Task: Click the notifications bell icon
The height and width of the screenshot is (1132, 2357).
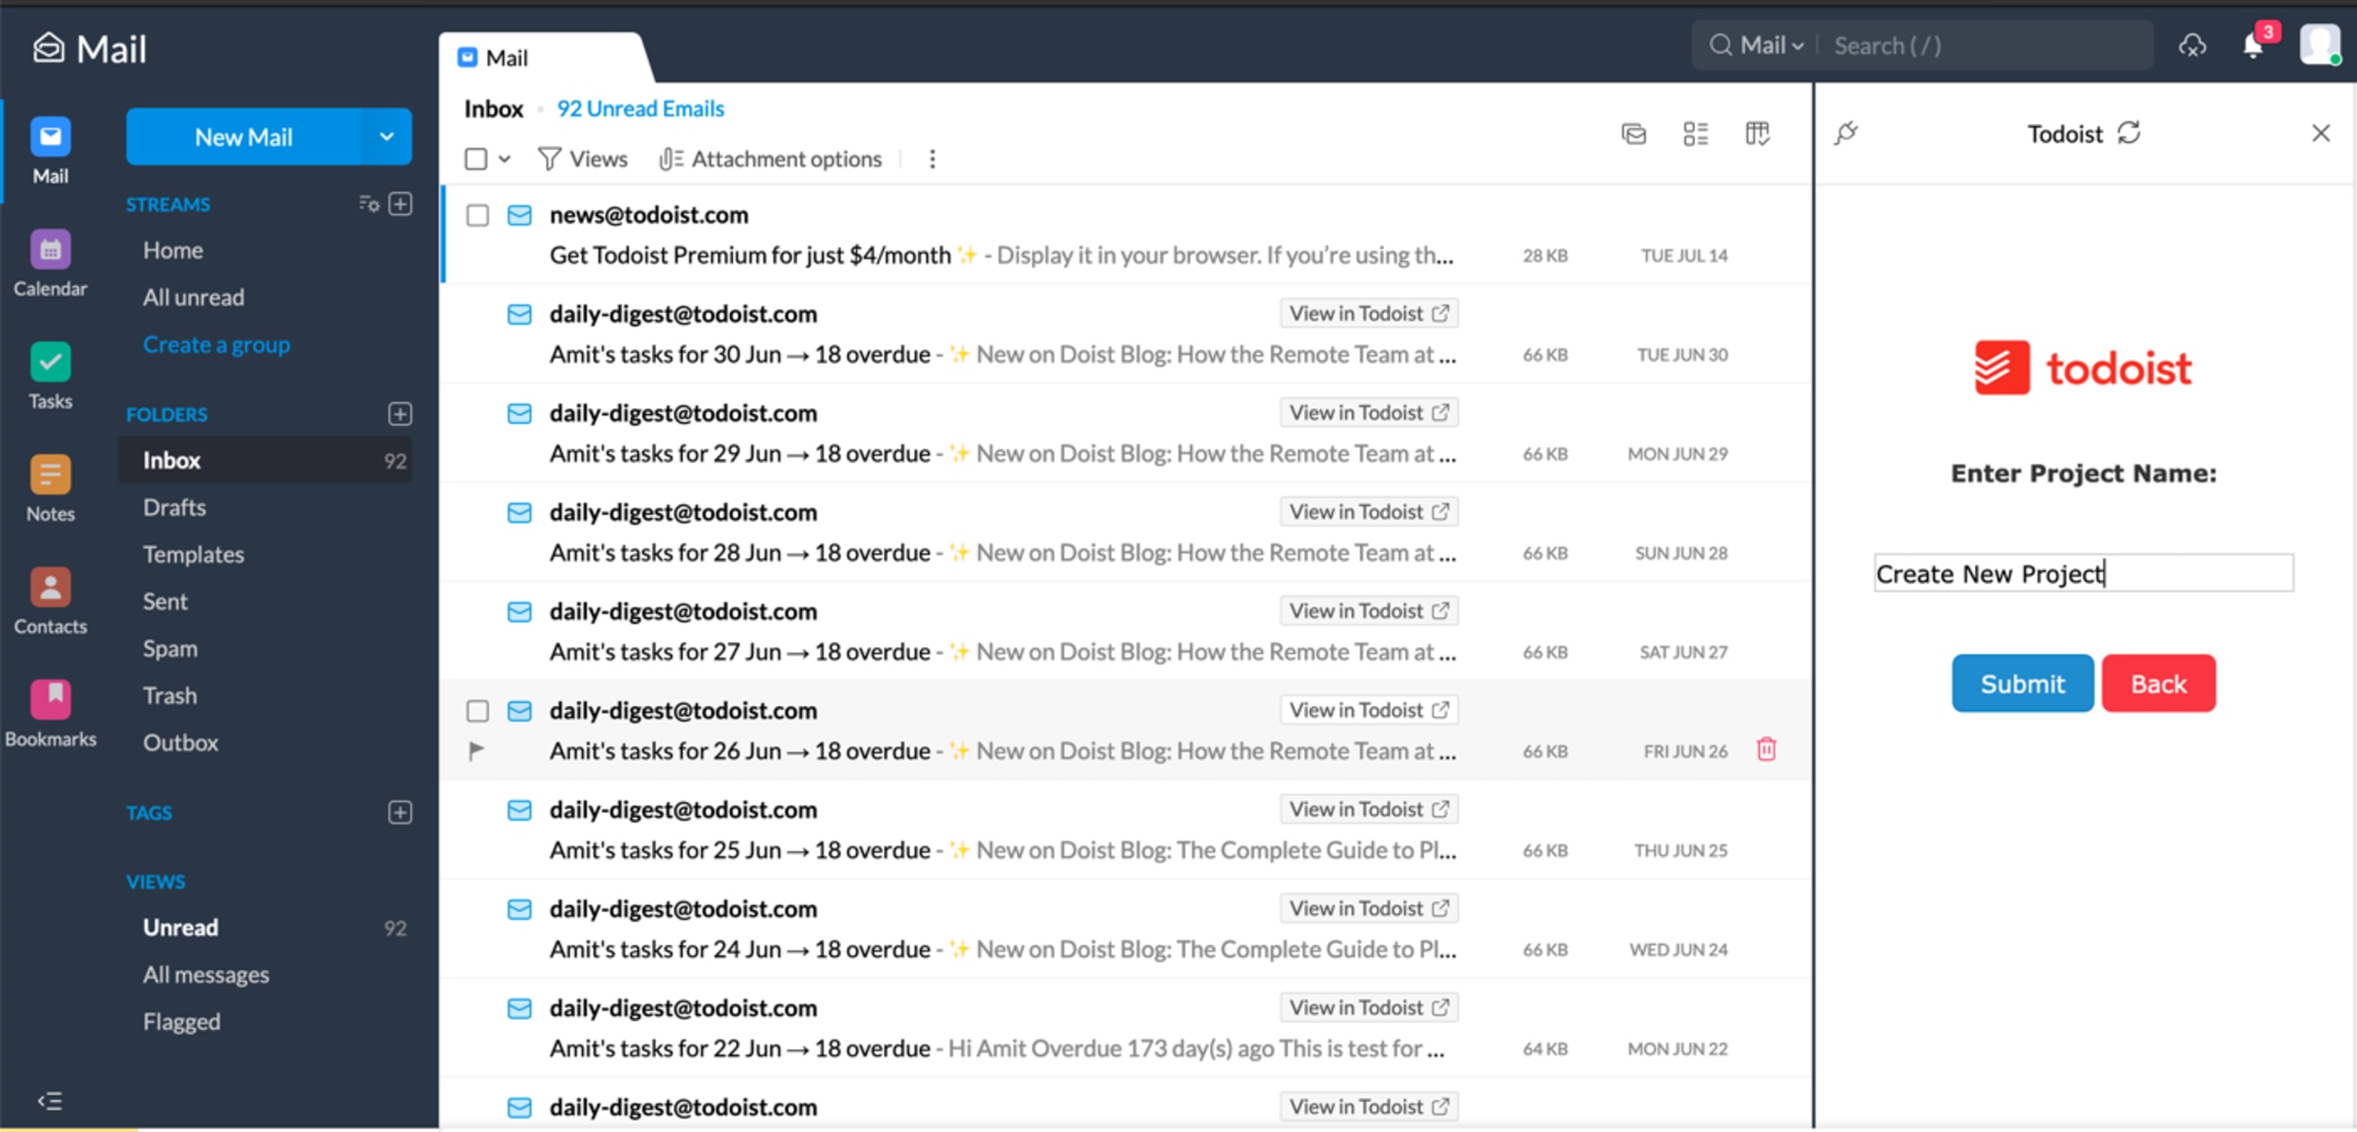Action: (2254, 45)
